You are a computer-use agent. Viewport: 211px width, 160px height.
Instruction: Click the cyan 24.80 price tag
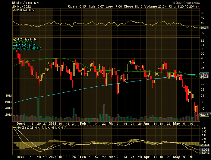[x=204, y=74]
